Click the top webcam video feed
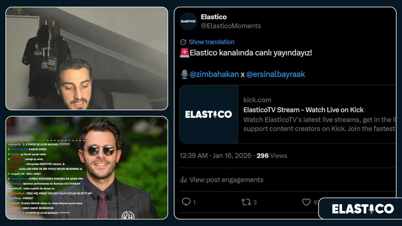This screenshot has width=402, height=226. click(87, 58)
